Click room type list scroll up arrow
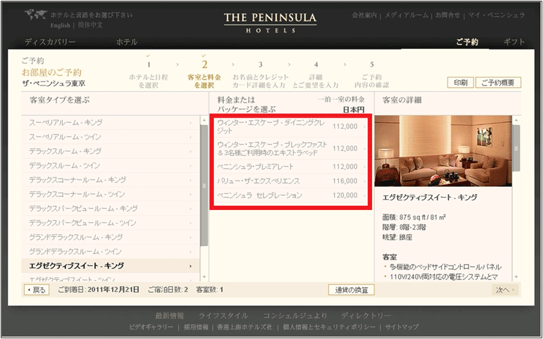The image size is (543, 339). (204, 120)
